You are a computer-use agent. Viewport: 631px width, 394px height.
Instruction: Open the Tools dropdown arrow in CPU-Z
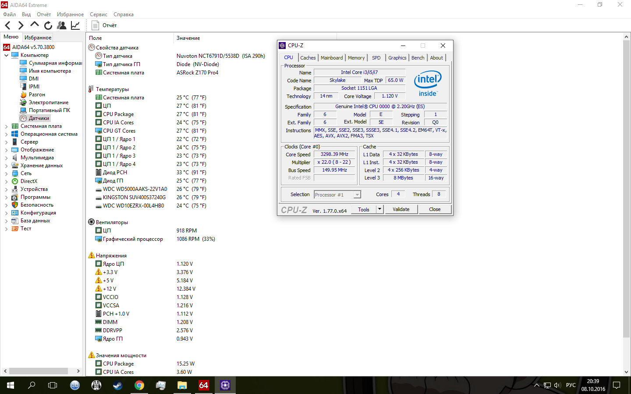tap(380, 209)
